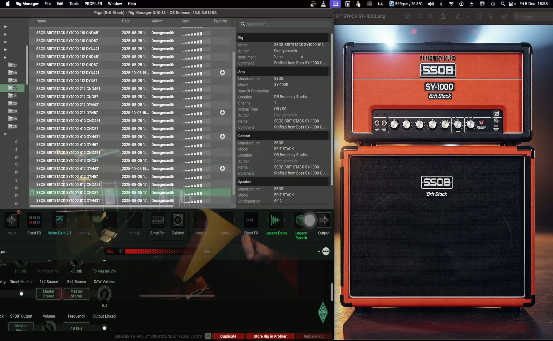The image size is (553, 341).
Task: Zoom in on the BRIT STACK image in Preview
Action: (x=431, y=16)
